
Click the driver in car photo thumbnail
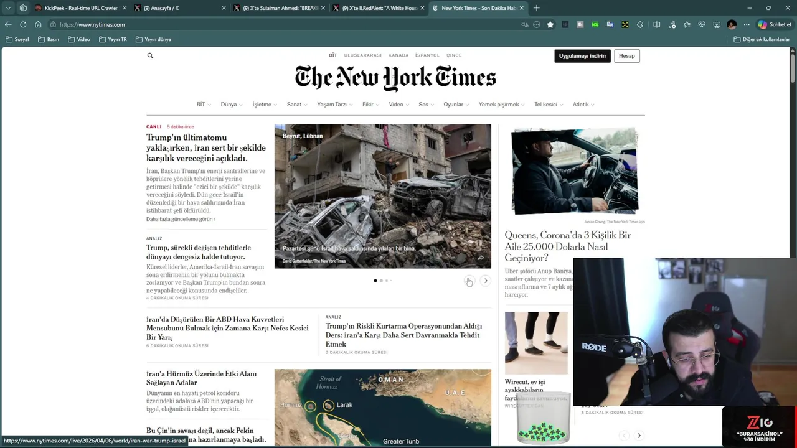[x=574, y=171]
